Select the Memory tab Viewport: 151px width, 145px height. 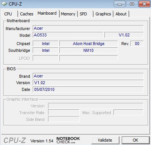[68, 14]
